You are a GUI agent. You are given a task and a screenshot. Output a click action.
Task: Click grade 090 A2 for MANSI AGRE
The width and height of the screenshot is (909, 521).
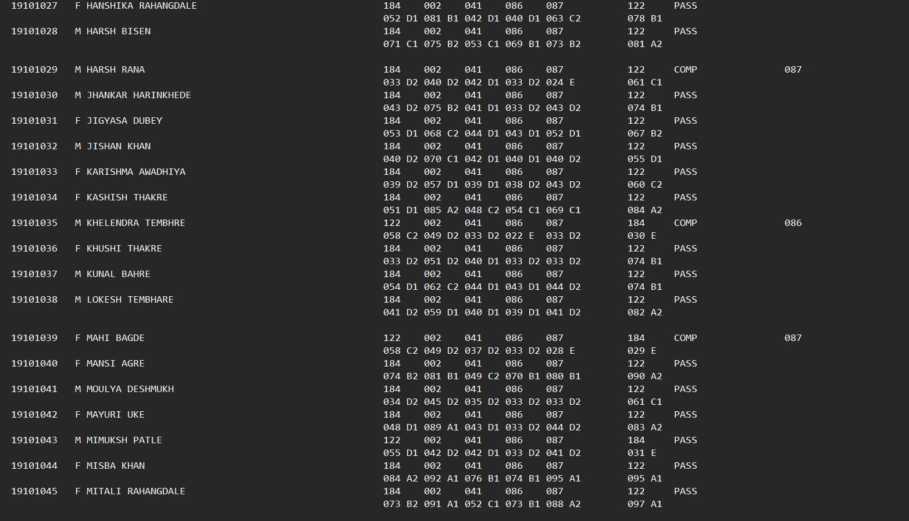coord(645,376)
